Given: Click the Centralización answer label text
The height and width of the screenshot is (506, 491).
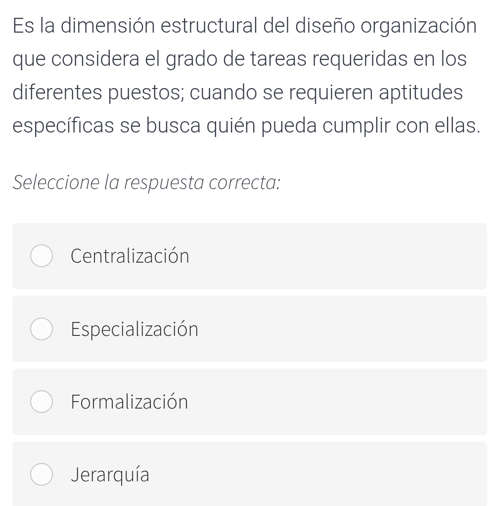Looking at the screenshot, I should [130, 256].
